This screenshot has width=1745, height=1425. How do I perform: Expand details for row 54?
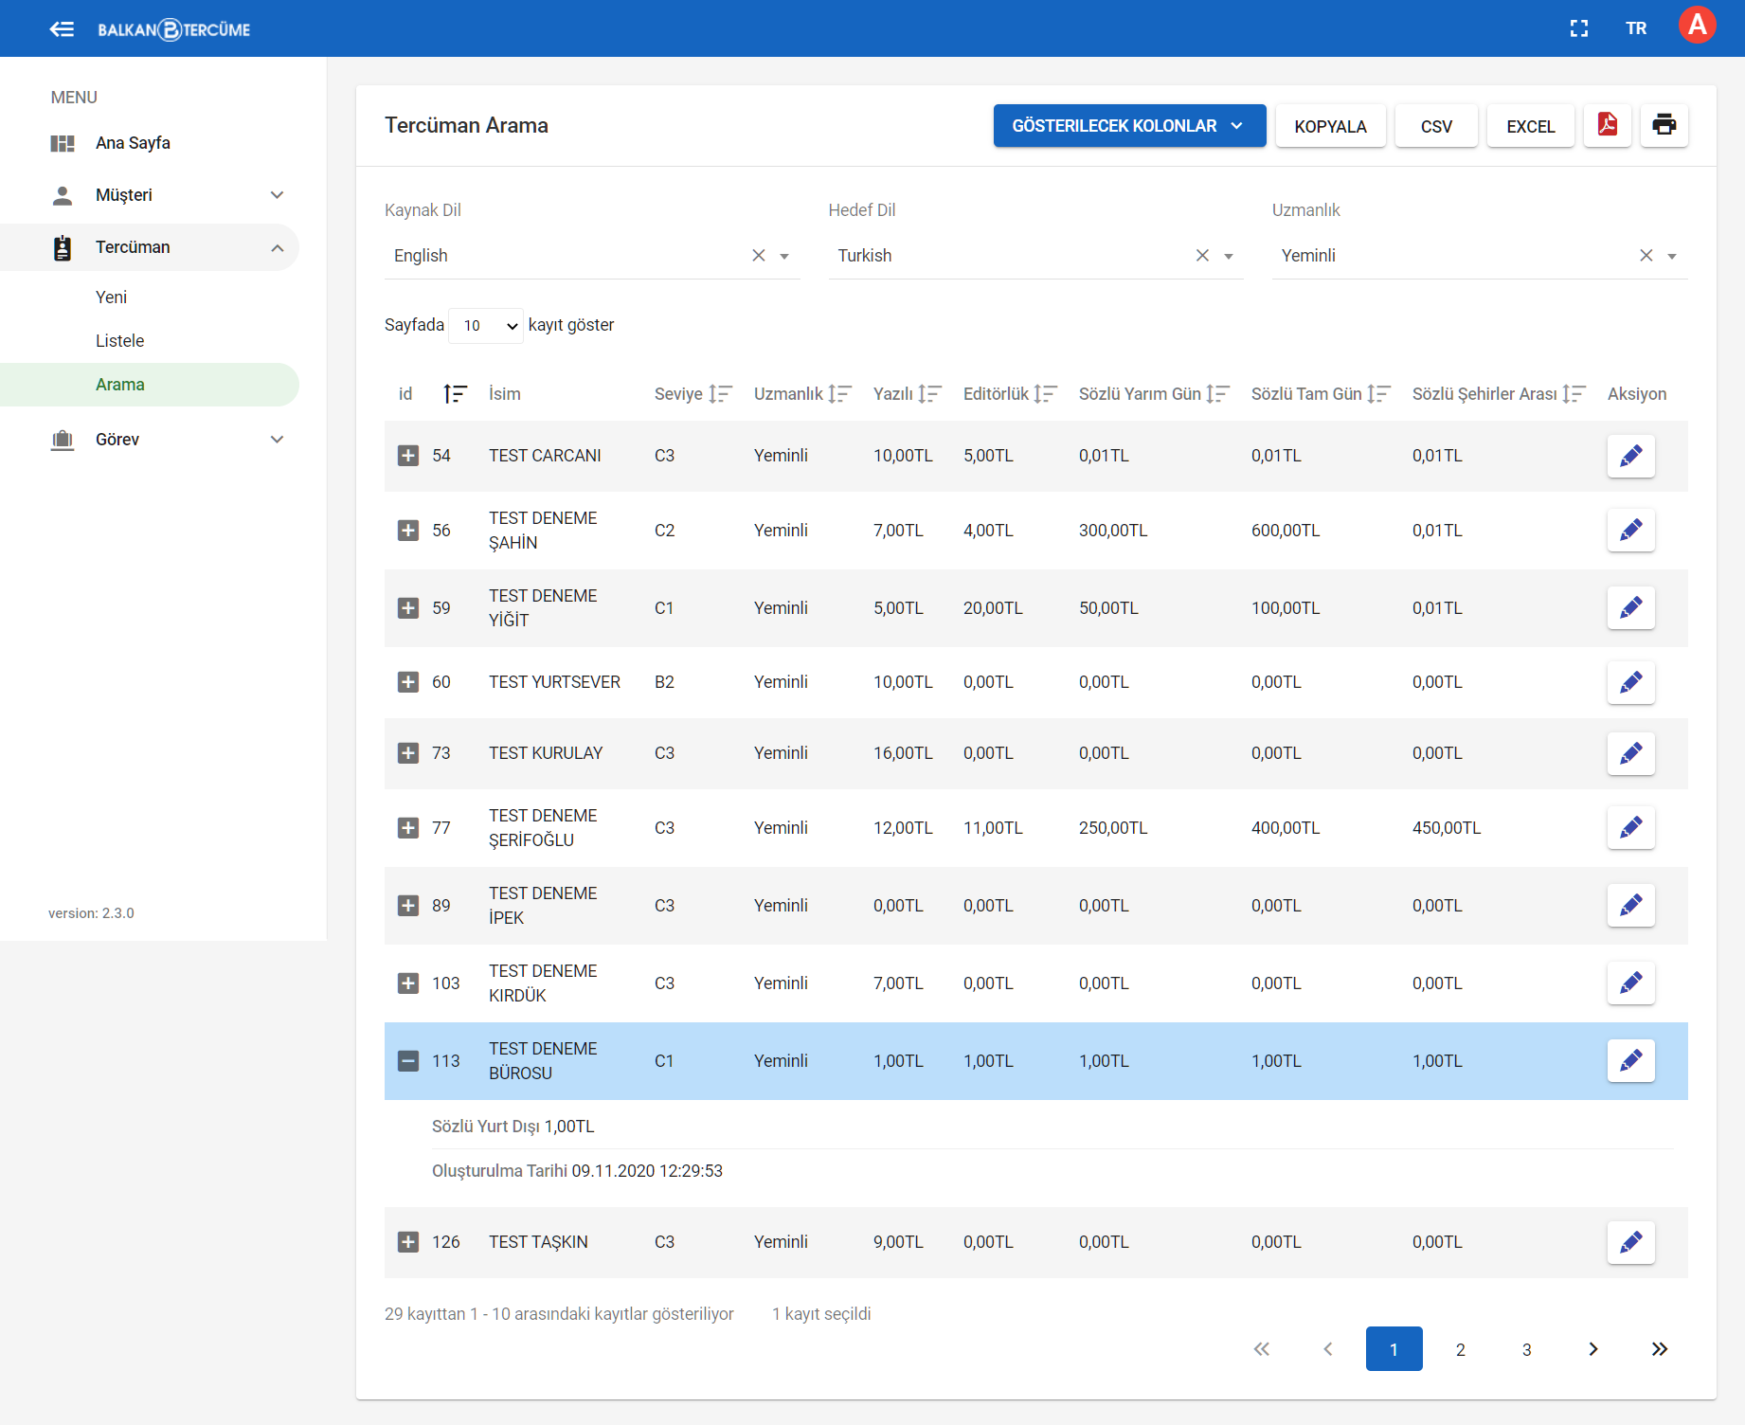408,456
